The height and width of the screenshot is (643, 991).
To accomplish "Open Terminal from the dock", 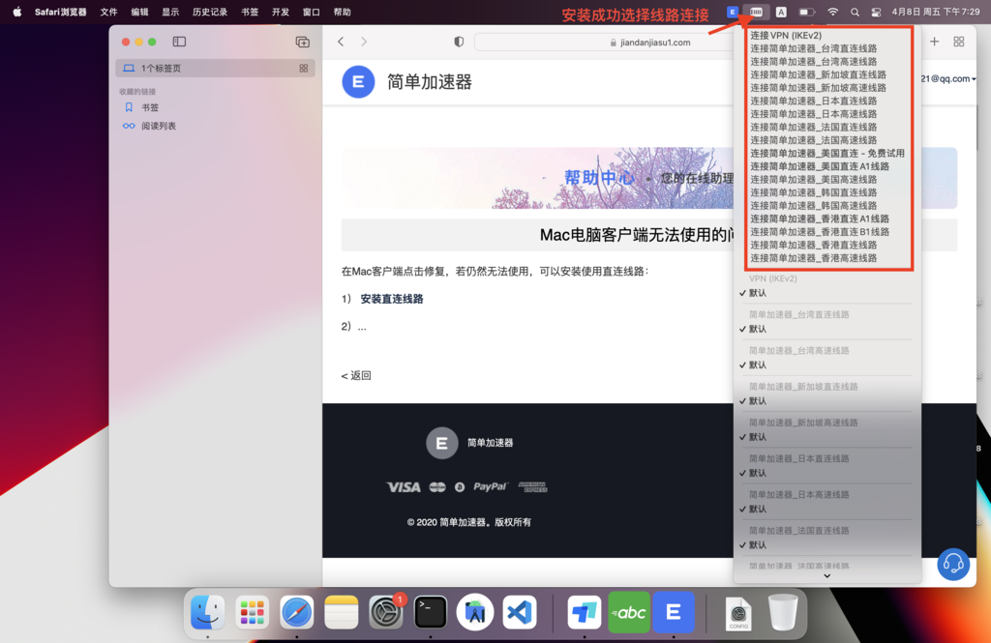I will pyautogui.click(x=431, y=612).
